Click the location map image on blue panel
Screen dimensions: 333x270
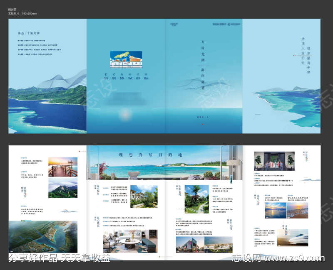(x=126, y=59)
